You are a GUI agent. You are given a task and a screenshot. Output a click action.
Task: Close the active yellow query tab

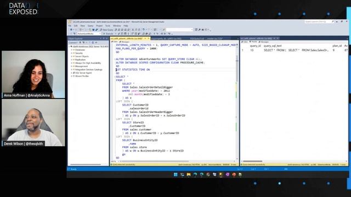point(149,38)
